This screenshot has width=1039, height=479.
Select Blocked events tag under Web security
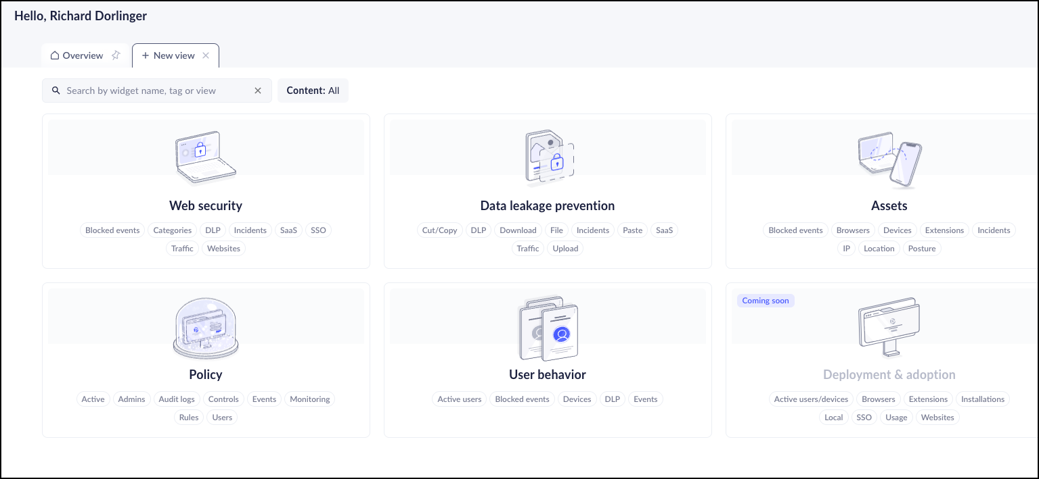click(112, 230)
